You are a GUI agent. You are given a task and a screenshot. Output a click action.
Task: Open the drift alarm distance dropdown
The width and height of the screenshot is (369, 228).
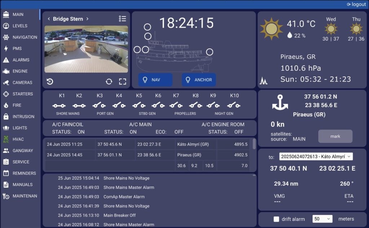pos(322,219)
